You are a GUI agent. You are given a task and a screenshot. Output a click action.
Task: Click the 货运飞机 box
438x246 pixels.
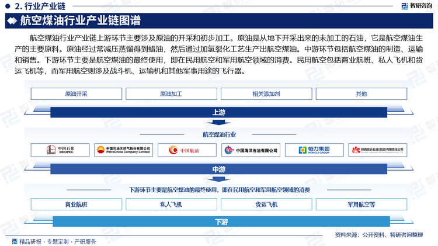(266, 205)
